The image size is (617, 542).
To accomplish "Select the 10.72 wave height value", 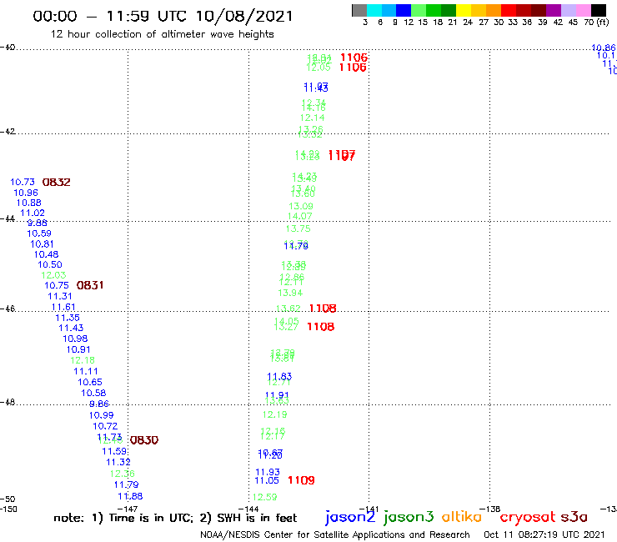I will point(105,426).
